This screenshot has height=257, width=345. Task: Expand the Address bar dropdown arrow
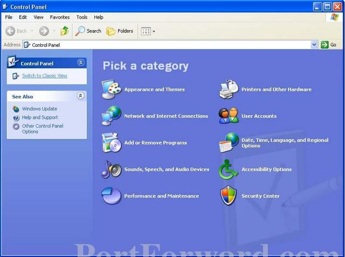point(314,45)
